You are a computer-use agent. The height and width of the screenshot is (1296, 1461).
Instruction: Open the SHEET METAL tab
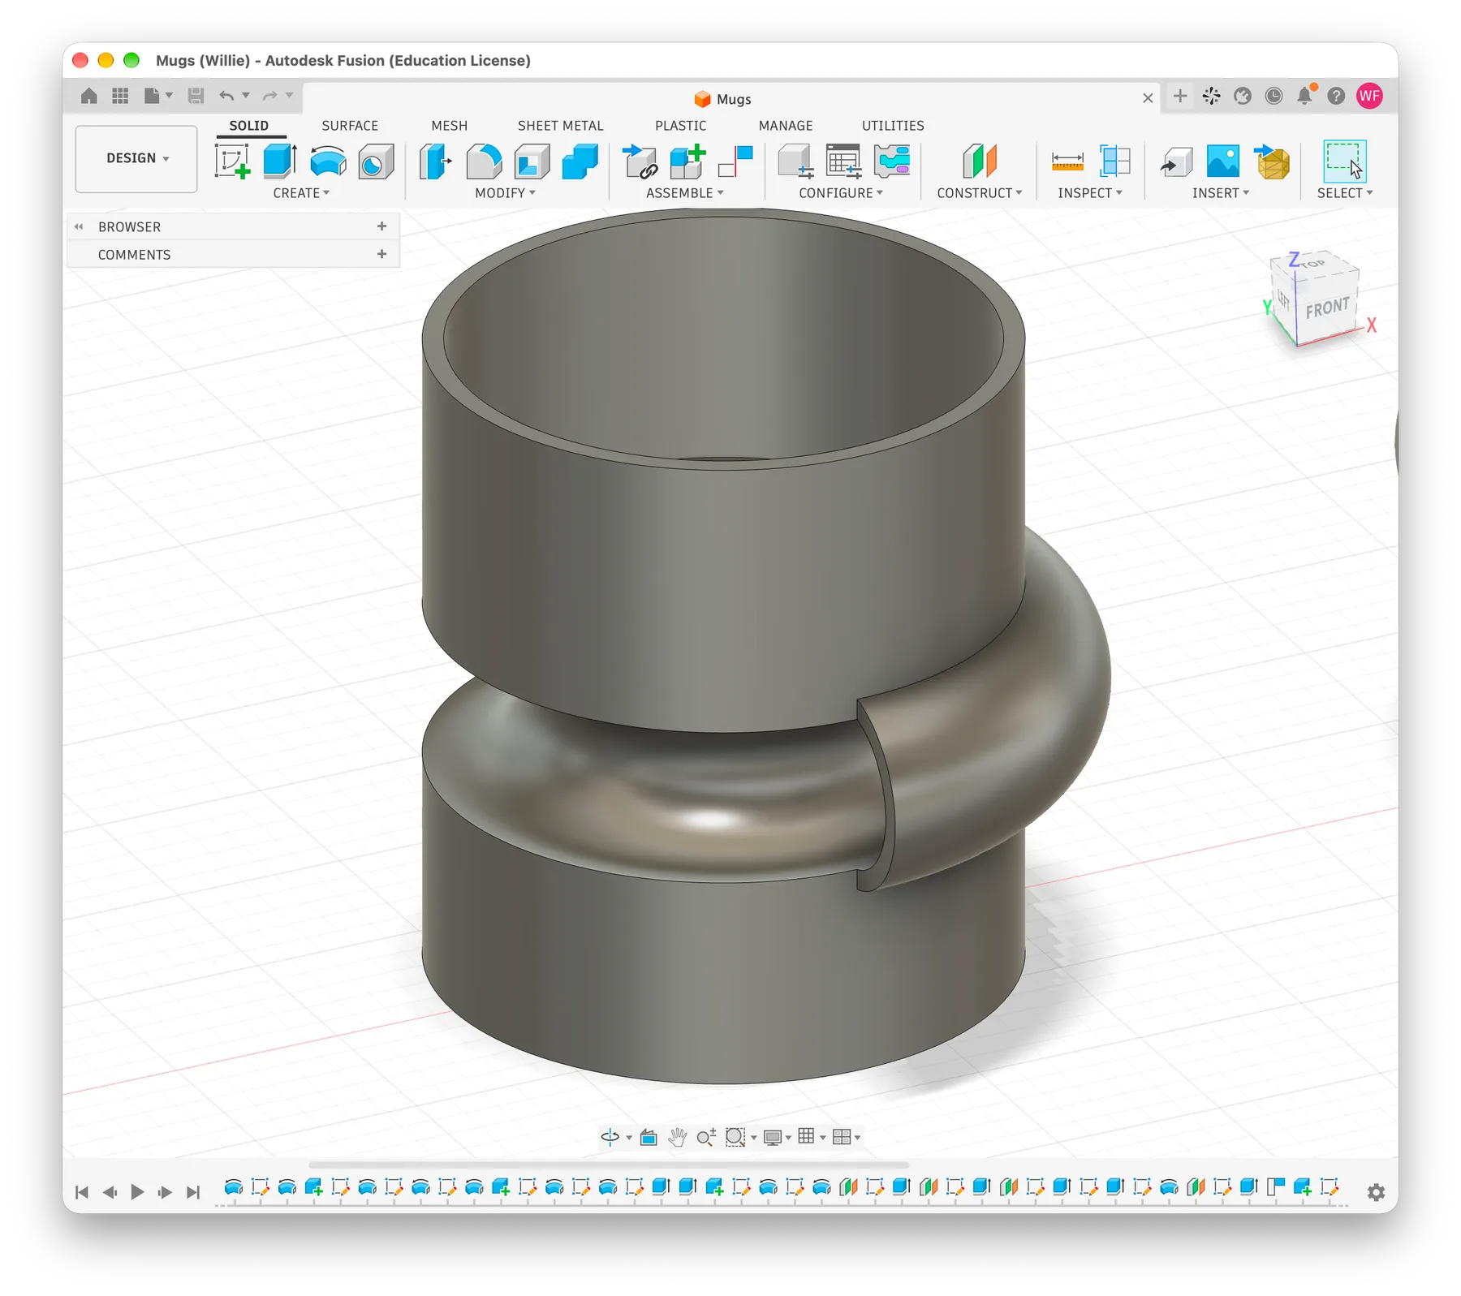(560, 126)
